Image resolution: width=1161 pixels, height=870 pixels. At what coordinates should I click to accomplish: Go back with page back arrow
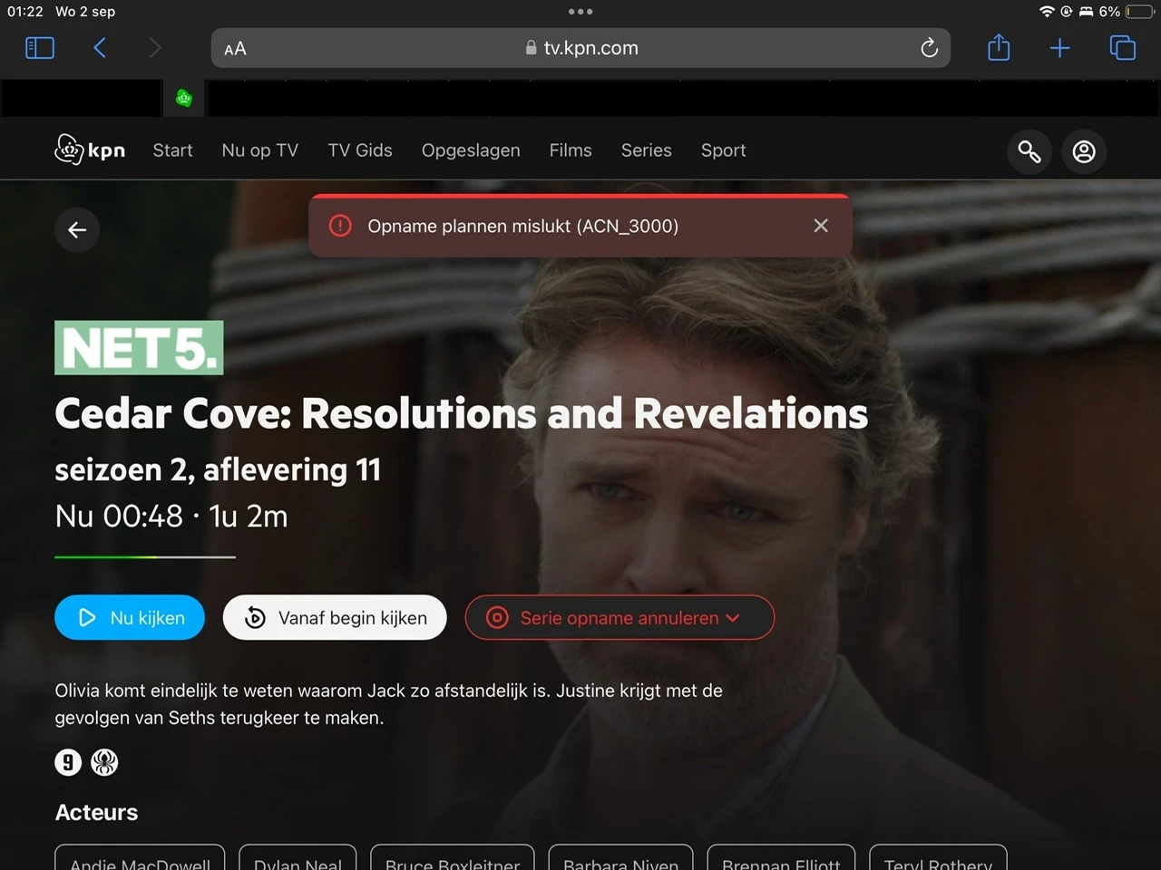tap(77, 229)
